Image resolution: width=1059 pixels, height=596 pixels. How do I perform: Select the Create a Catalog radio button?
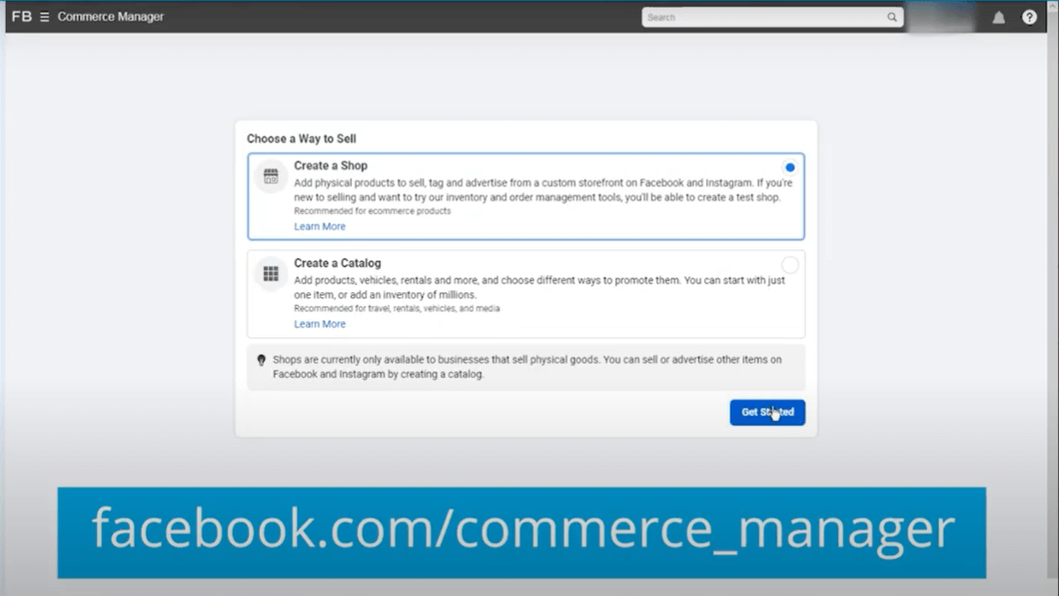coord(789,265)
